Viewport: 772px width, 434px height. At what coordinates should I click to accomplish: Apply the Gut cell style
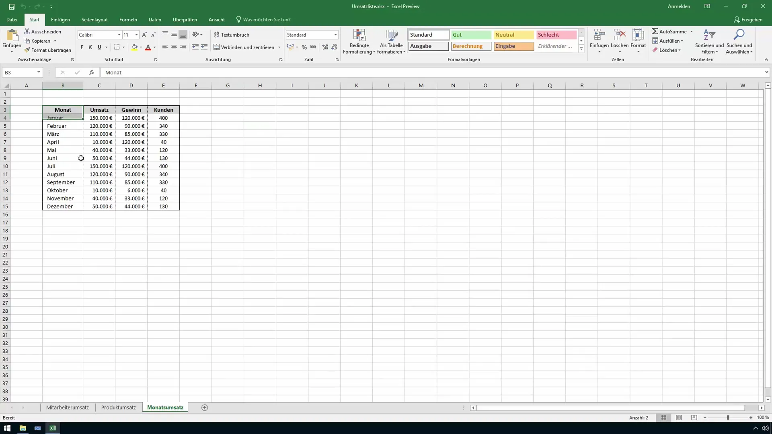pos(471,35)
